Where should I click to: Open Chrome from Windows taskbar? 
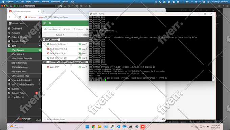point(93,127)
